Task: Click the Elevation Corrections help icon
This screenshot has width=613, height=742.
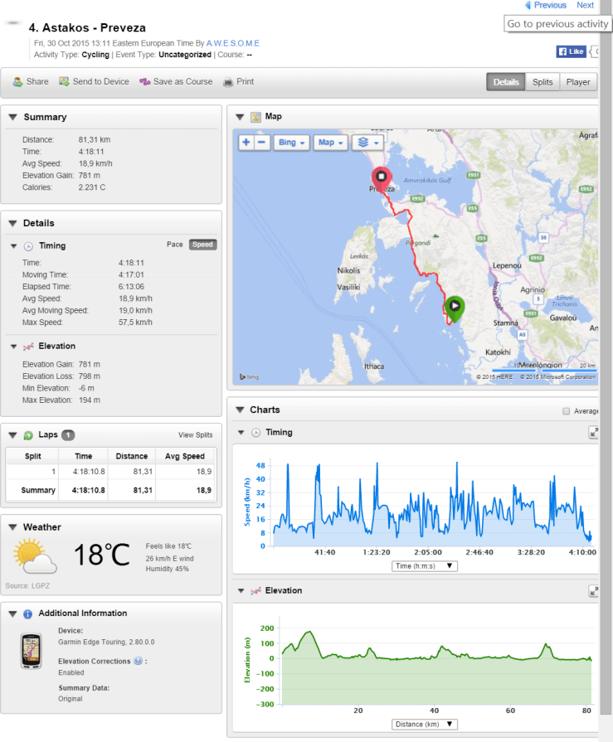Action: [137, 662]
